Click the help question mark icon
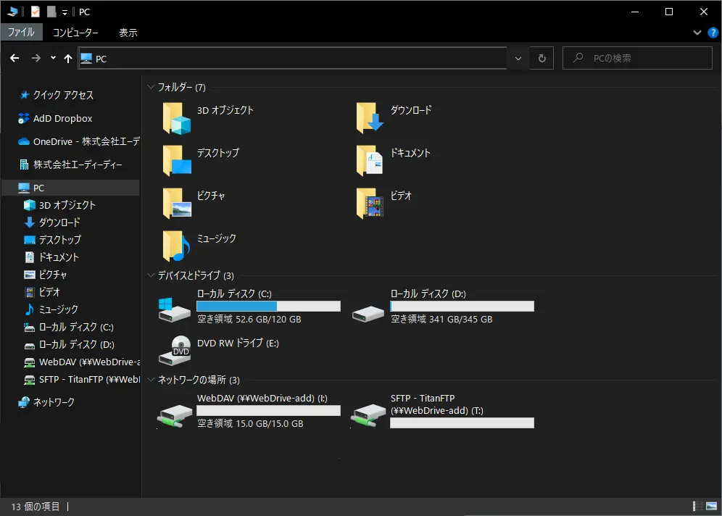Viewport: 722px width, 516px height. point(712,33)
